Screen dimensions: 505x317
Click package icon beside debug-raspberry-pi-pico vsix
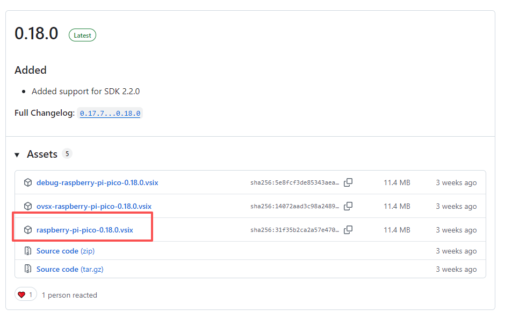pos(28,182)
